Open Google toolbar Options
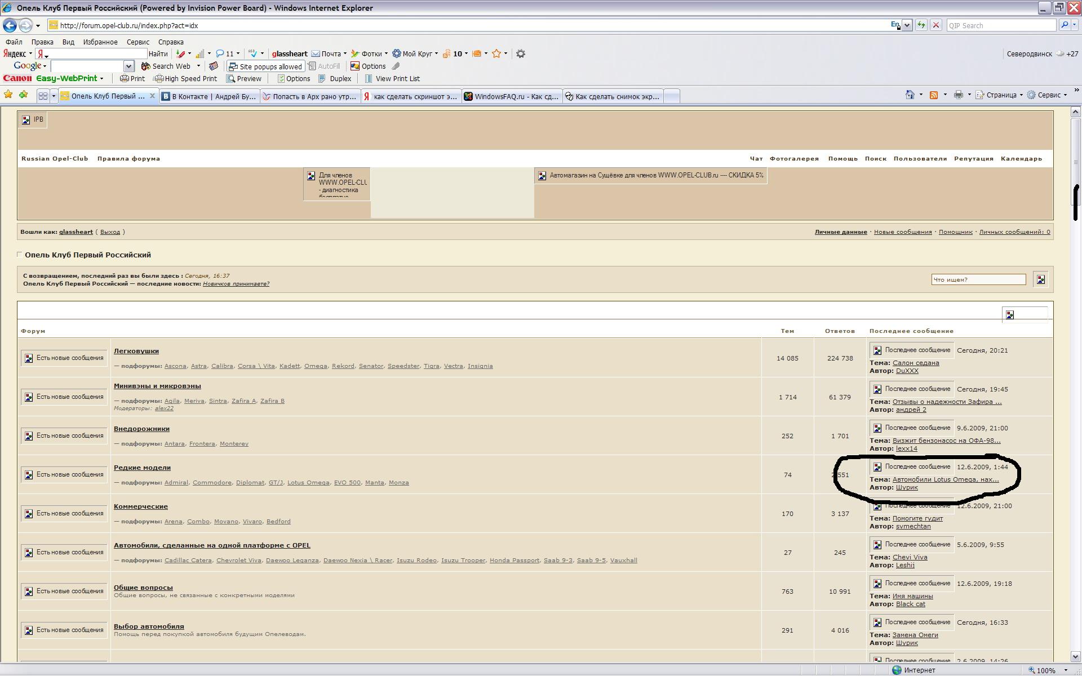 click(x=368, y=66)
